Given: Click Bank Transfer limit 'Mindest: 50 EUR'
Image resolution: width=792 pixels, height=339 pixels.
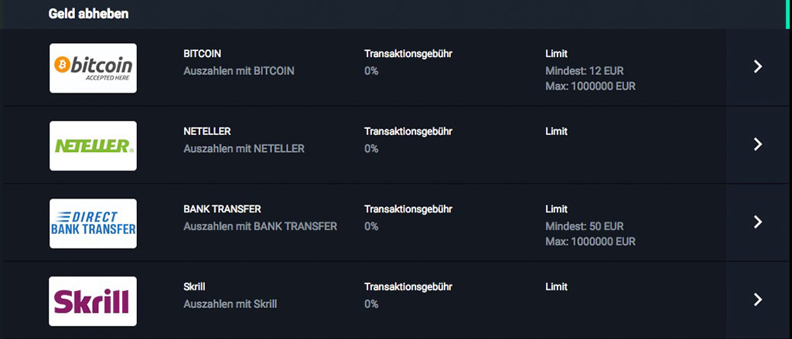Looking at the screenshot, I should pos(585,226).
